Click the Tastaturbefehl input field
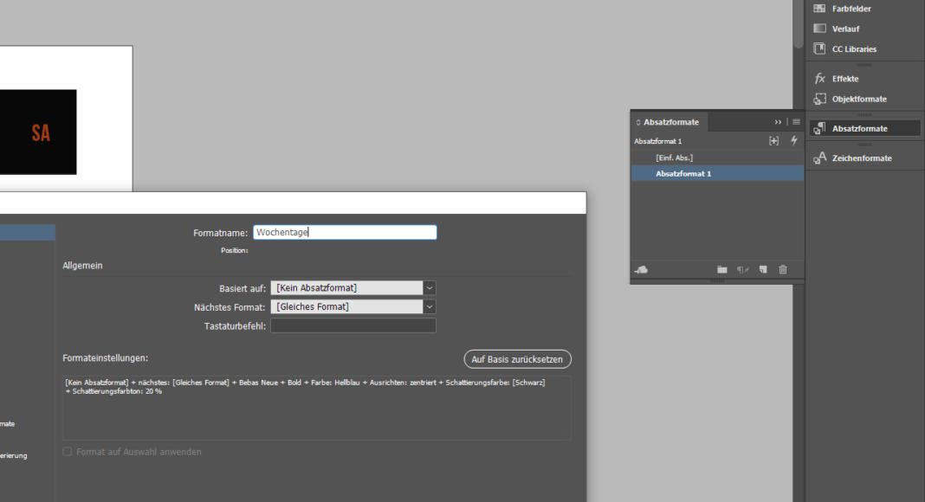This screenshot has width=925, height=502. [x=353, y=326]
